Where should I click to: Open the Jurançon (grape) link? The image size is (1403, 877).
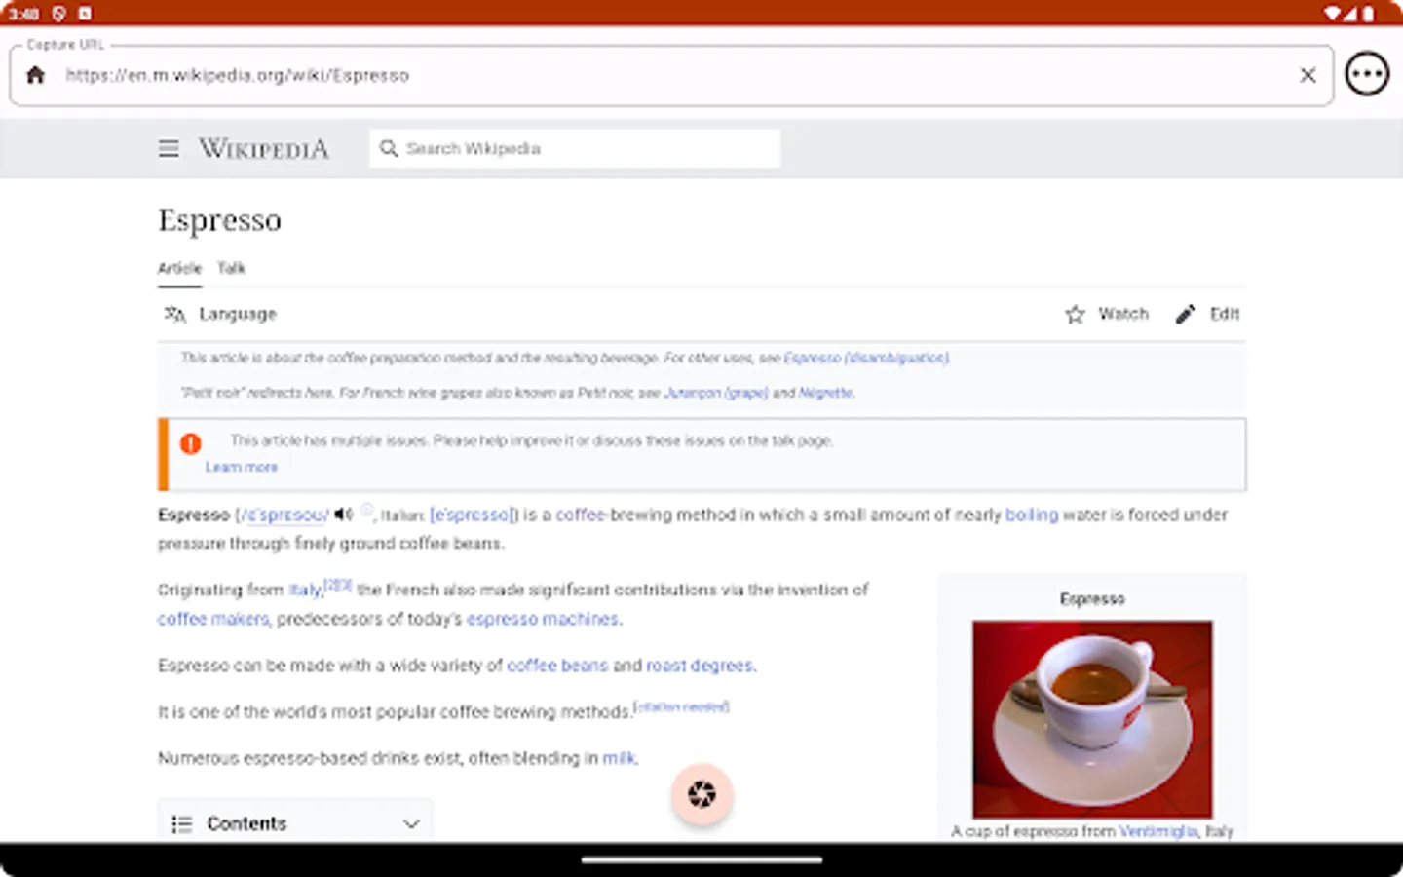pyautogui.click(x=716, y=393)
